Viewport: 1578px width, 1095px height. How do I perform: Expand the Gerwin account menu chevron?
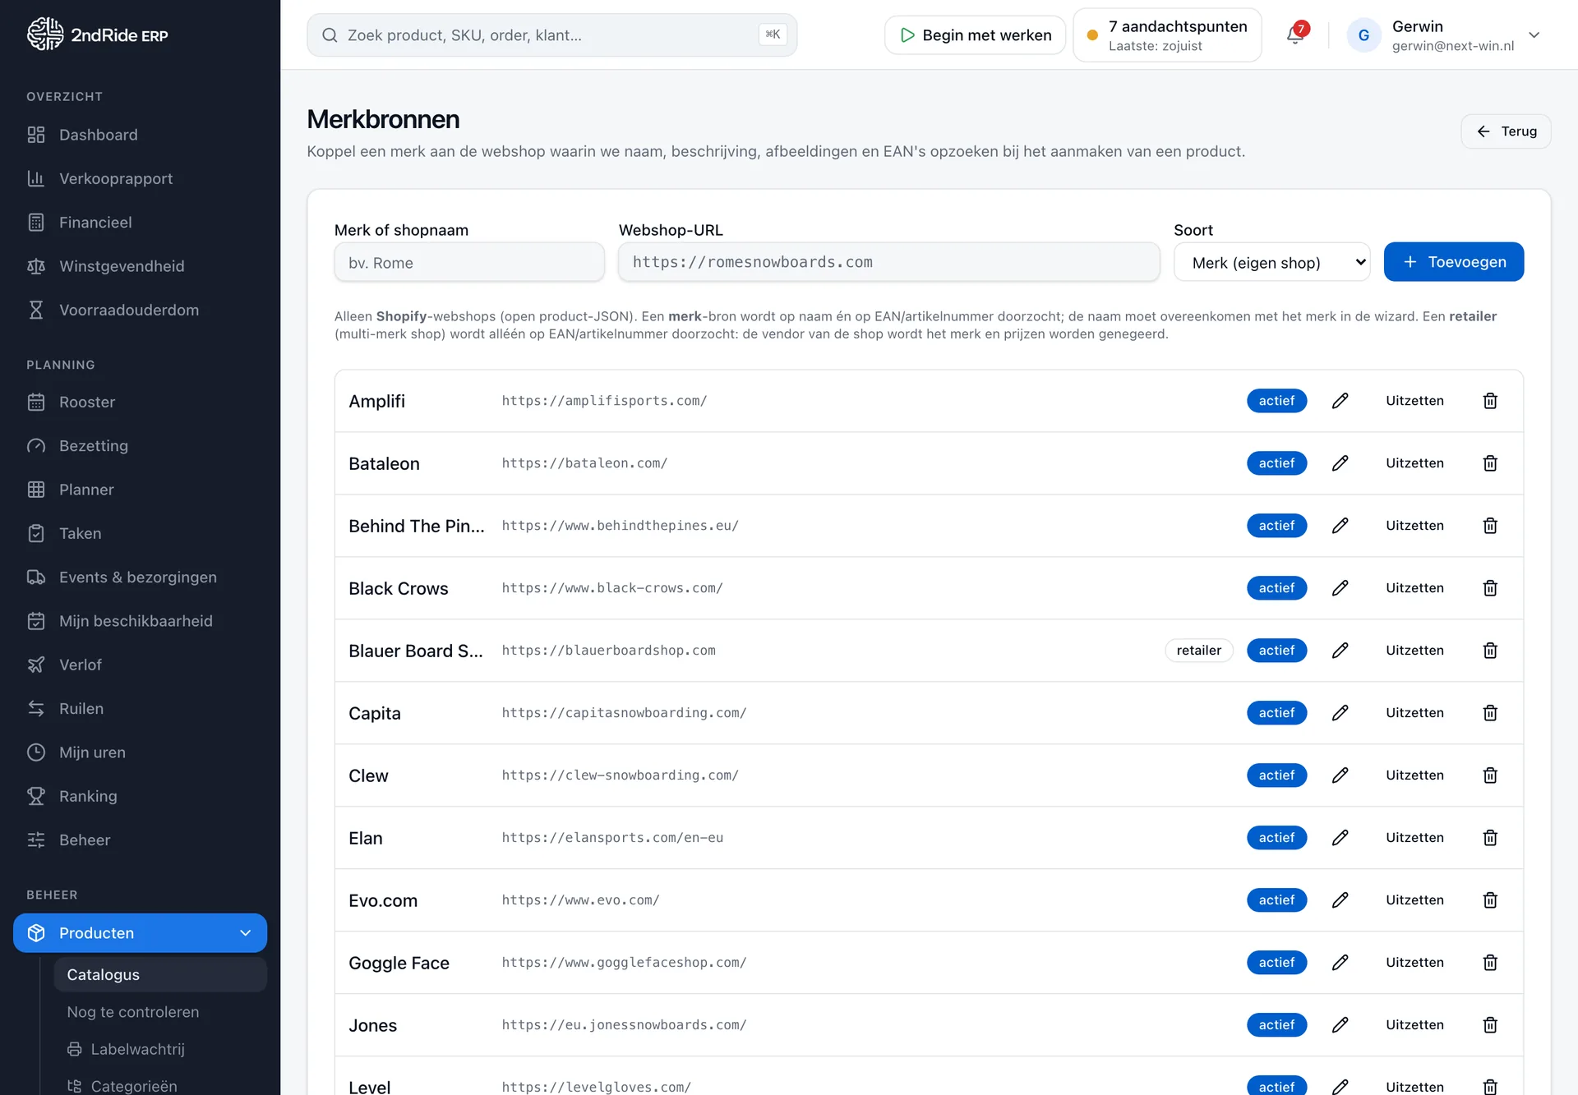(x=1534, y=35)
